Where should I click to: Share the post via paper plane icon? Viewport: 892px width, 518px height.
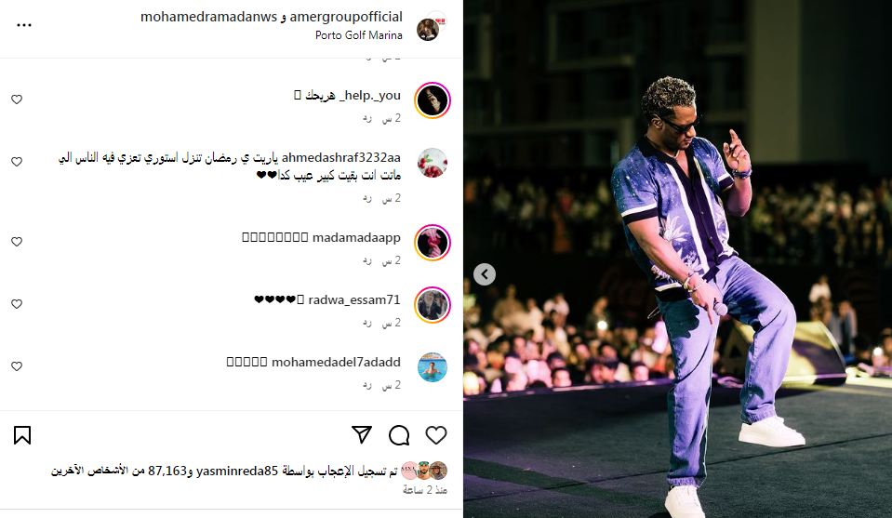(362, 434)
